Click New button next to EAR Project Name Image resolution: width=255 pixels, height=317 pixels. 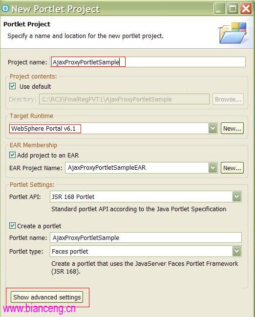232,168
